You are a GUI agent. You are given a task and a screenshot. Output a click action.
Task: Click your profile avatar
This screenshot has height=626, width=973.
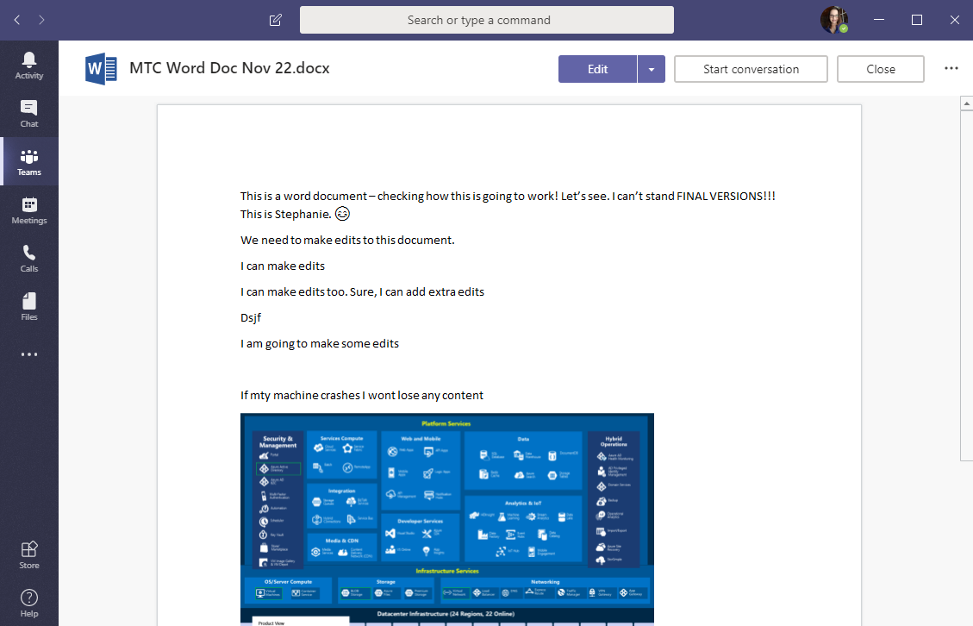click(x=833, y=19)
